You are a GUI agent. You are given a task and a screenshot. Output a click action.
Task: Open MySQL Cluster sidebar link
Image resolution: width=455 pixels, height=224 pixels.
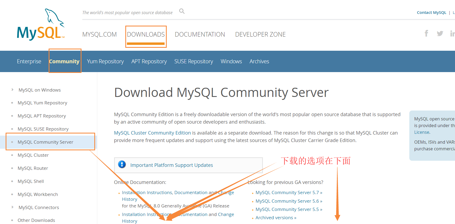[x=33, y=155]
